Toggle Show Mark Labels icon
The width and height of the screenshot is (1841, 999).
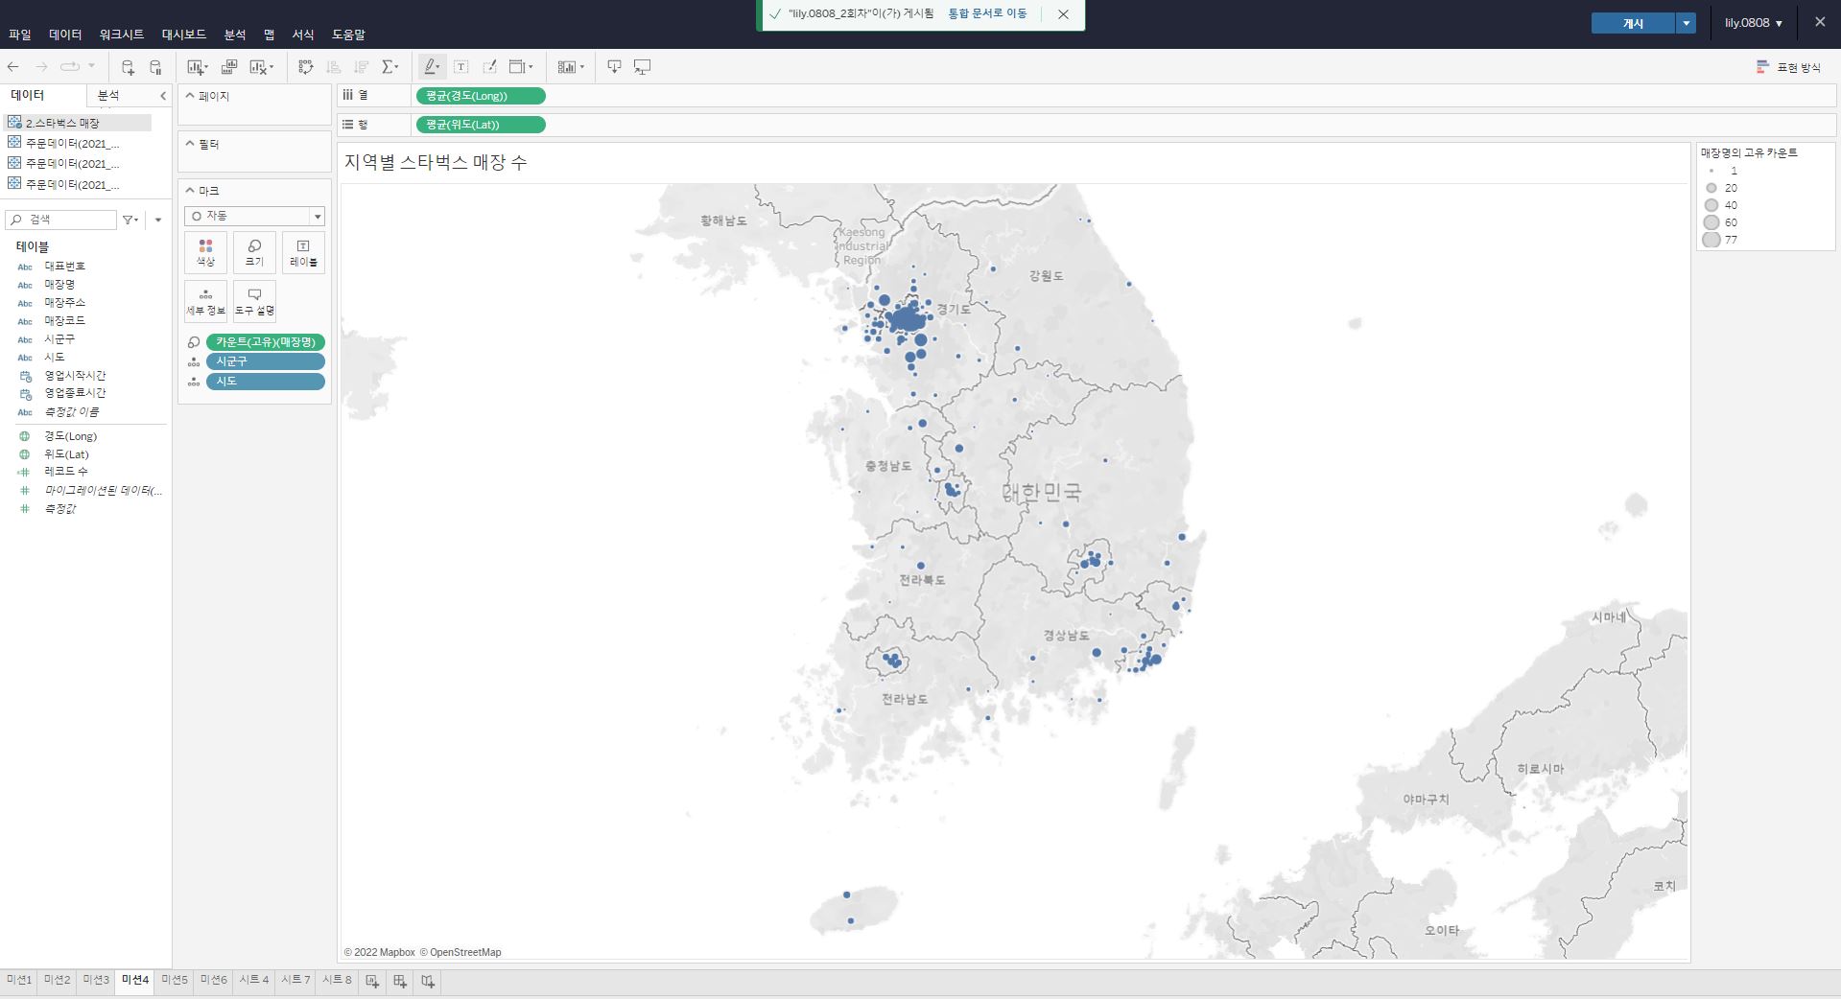point(461,67)
